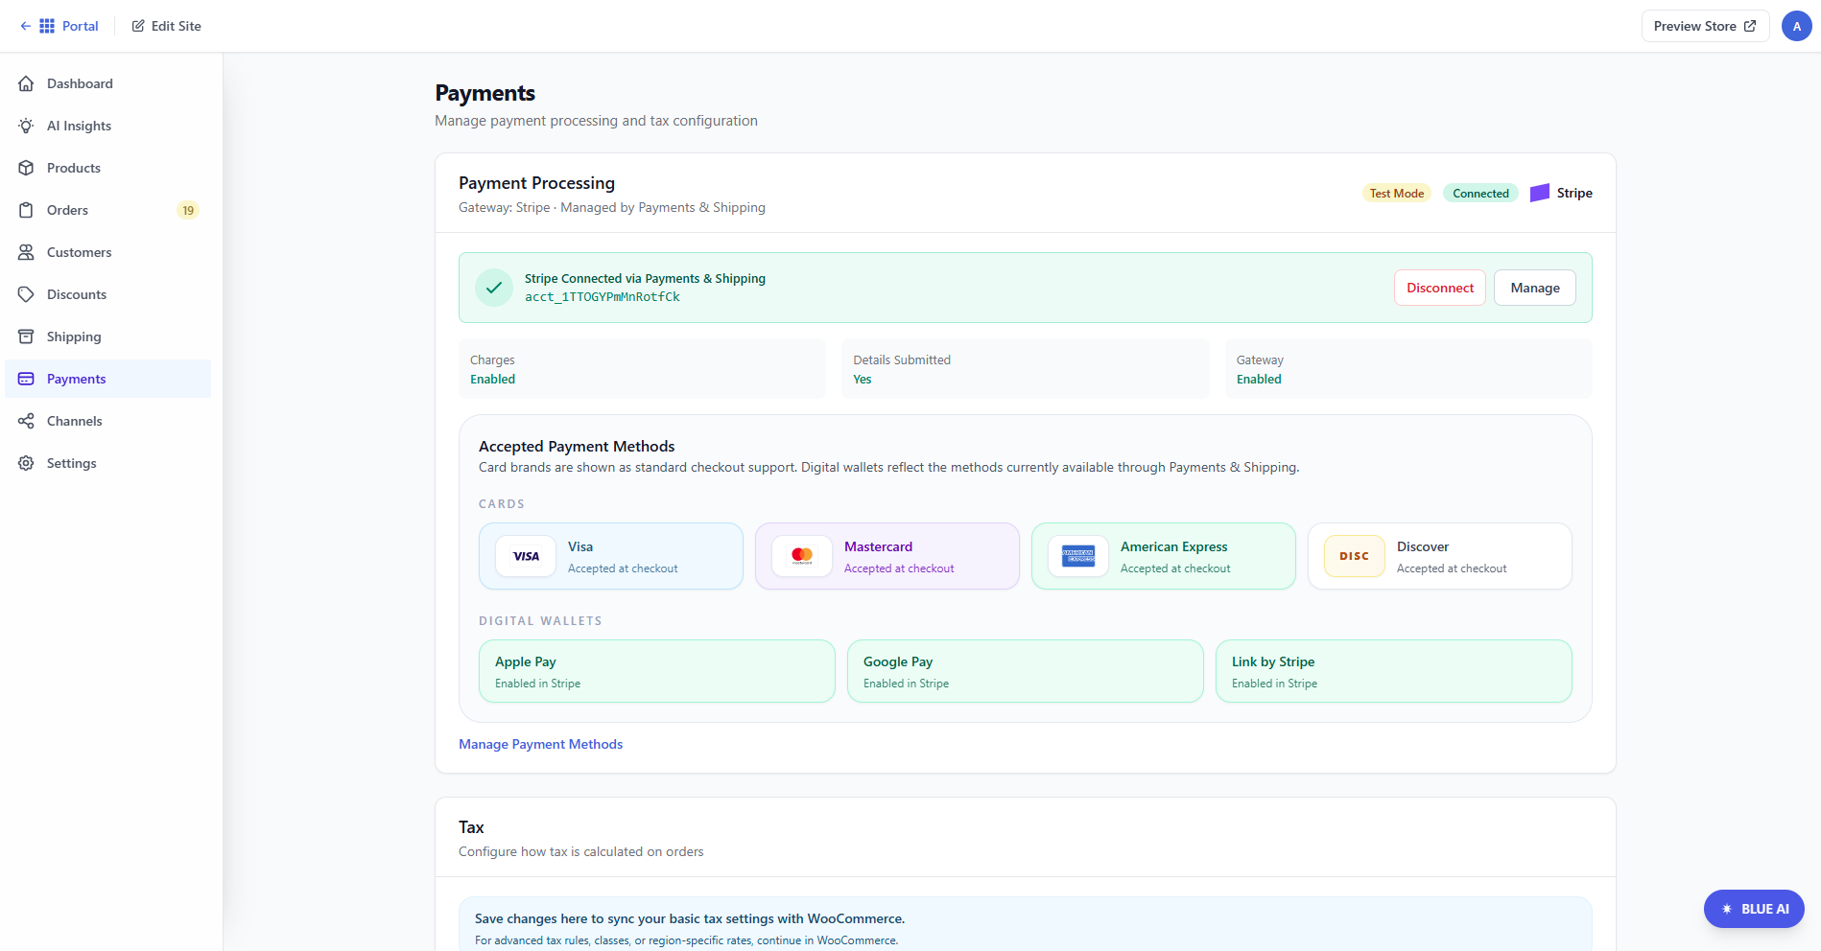Click the Discover DISC logo

pyautogui.click(x=1355, y=556)
